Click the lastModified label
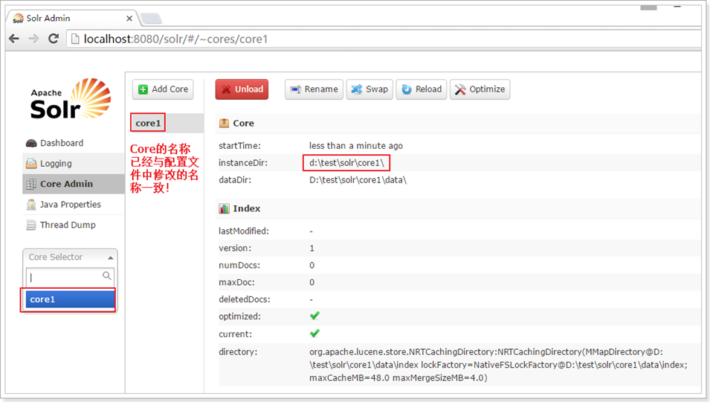 click(x=244, y=231)
